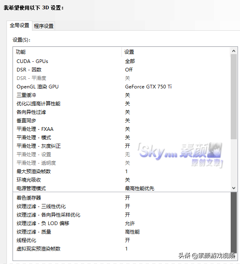Click the 1 value for 虚拟现实预渲染帧数

pyautogui.click(x=126, y=249)
